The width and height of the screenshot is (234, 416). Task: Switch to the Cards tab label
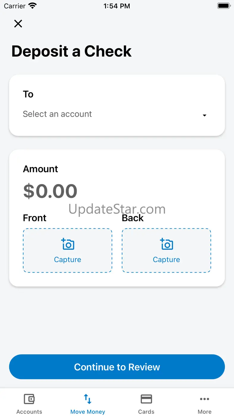[146, 412]
